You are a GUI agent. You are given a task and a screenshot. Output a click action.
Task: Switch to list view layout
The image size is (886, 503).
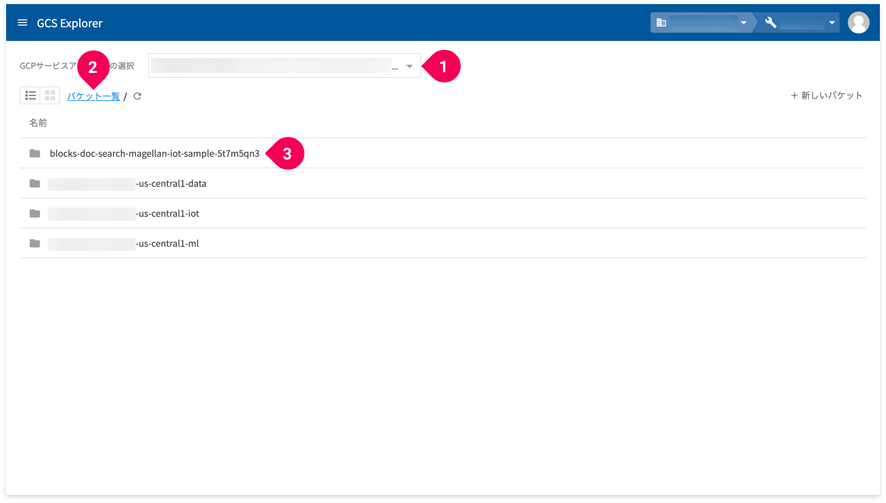click(x=30, y=96)
